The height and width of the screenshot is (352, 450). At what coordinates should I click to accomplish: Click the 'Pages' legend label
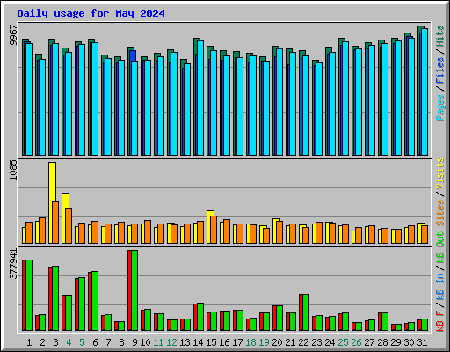(440, 107)
